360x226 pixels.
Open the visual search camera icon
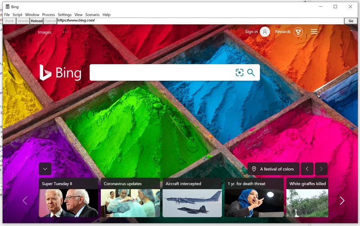pyautogui.click(x=239, y=73)
